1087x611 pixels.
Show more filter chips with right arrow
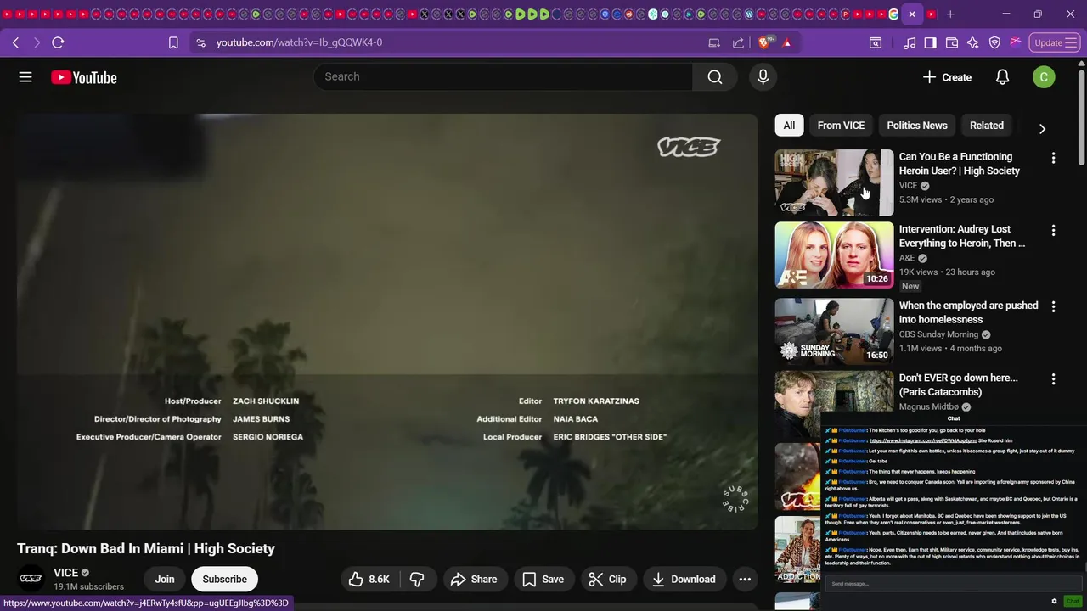(x=1042, y=129)
